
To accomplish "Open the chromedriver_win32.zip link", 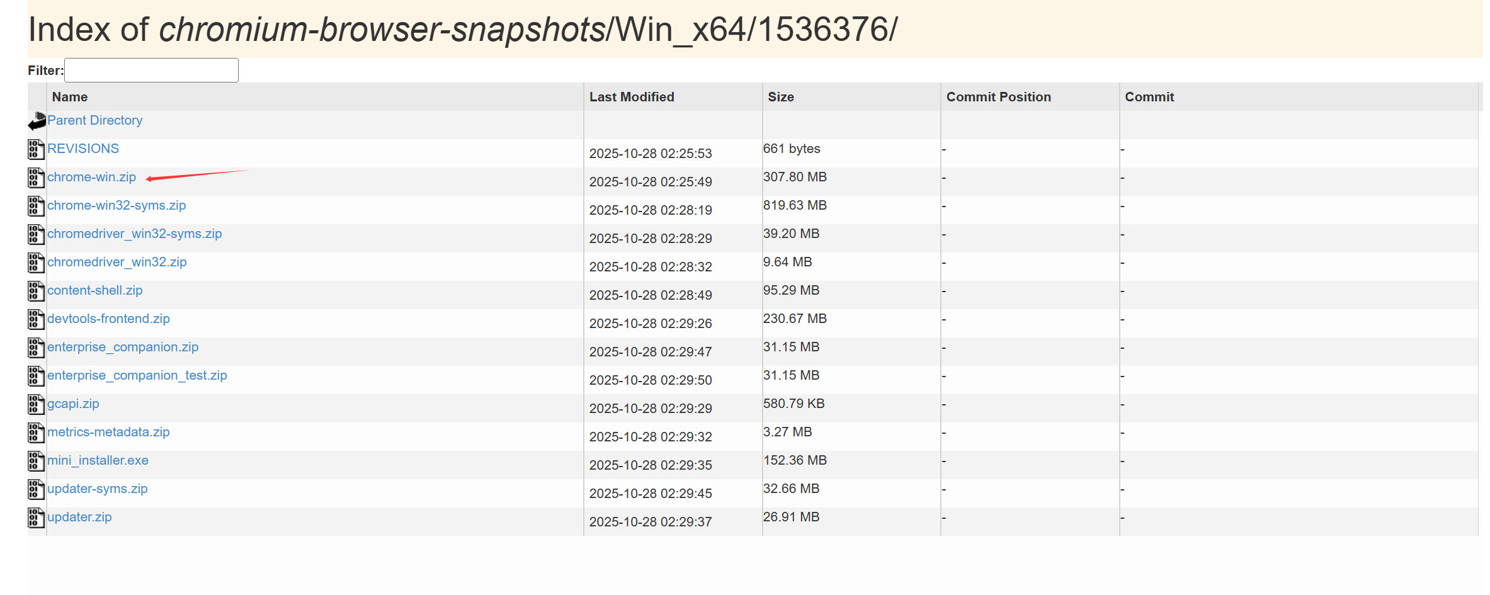I will (x=117, y=262).
